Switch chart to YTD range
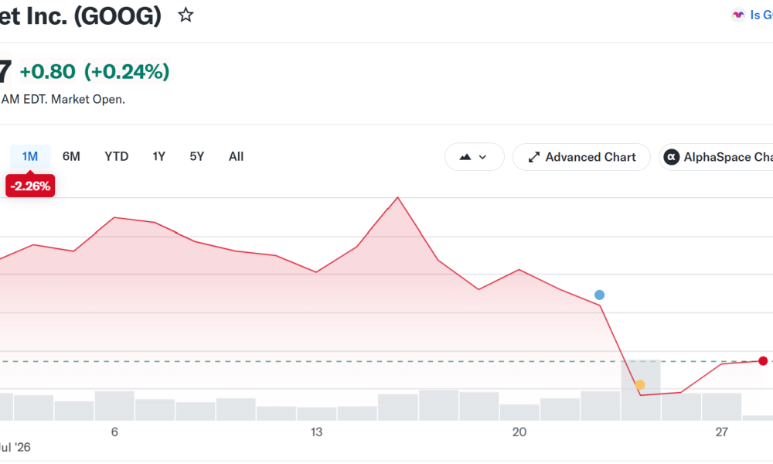 pyautogui.click(x=117, y=157)
